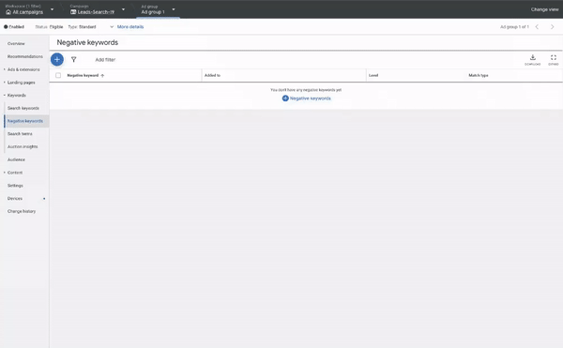The height and width of the screenshot is (348, 563).
Task: Collapse the Keywords section in the sidebar
Action: (5, 96)
